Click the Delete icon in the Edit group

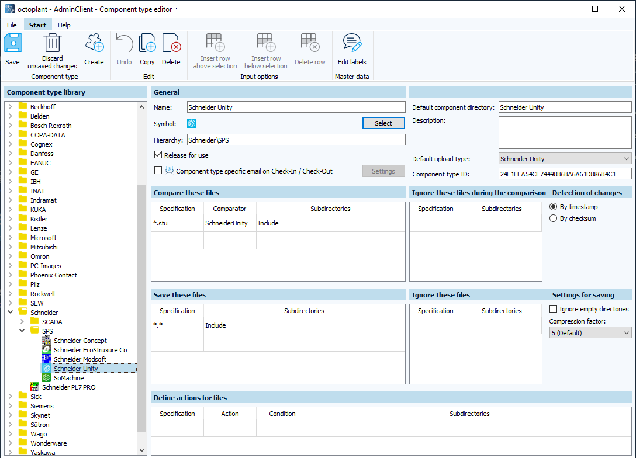pyautogui.click(x=171, y=43)
